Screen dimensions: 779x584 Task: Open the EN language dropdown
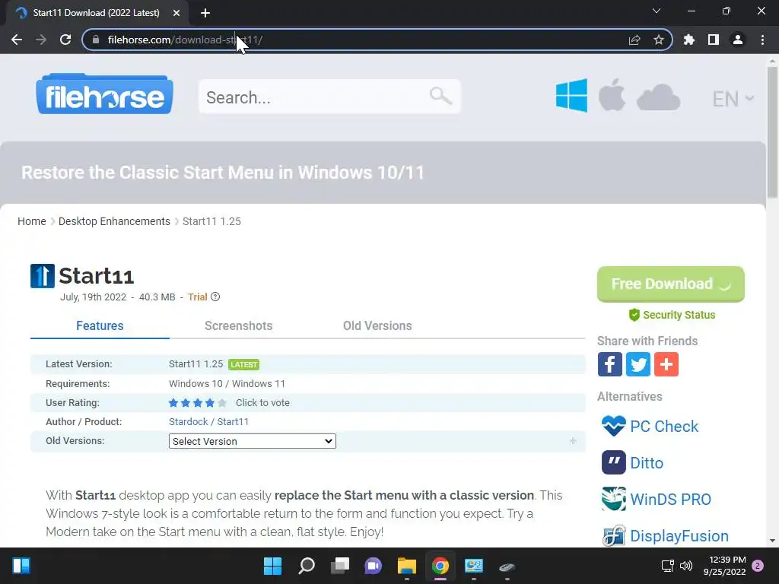(733, 99)
